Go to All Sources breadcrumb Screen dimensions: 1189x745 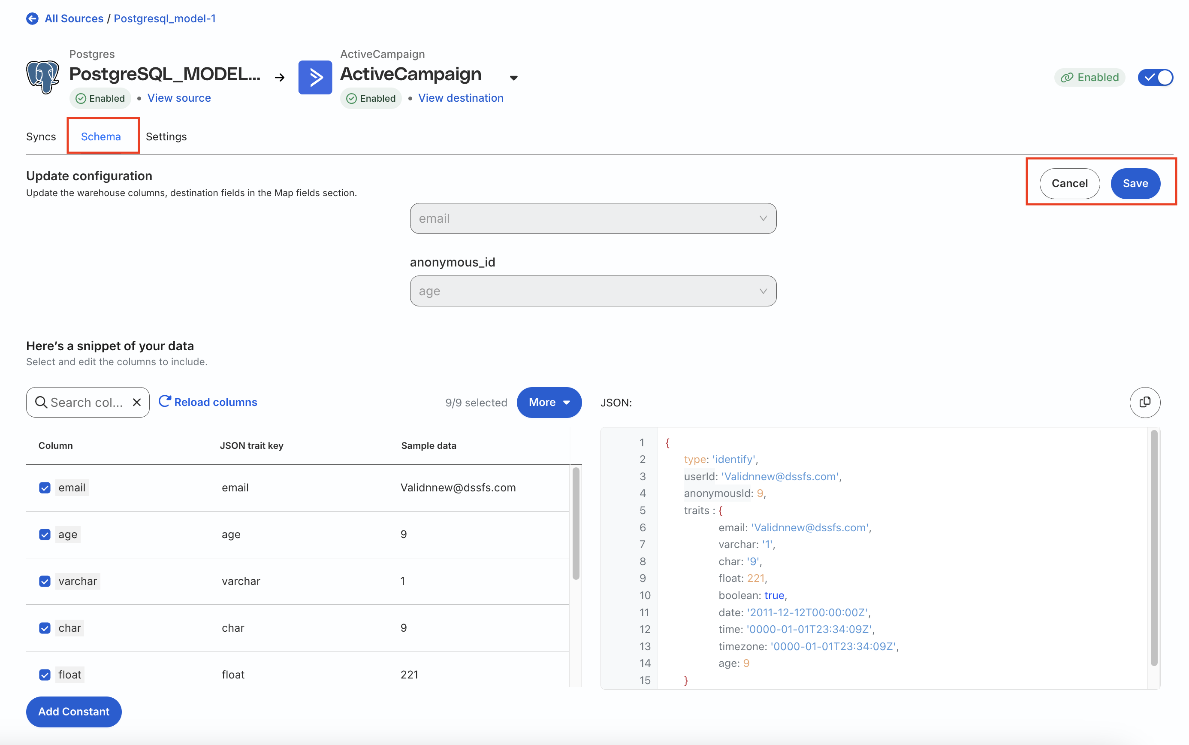(x=74, y=19)
